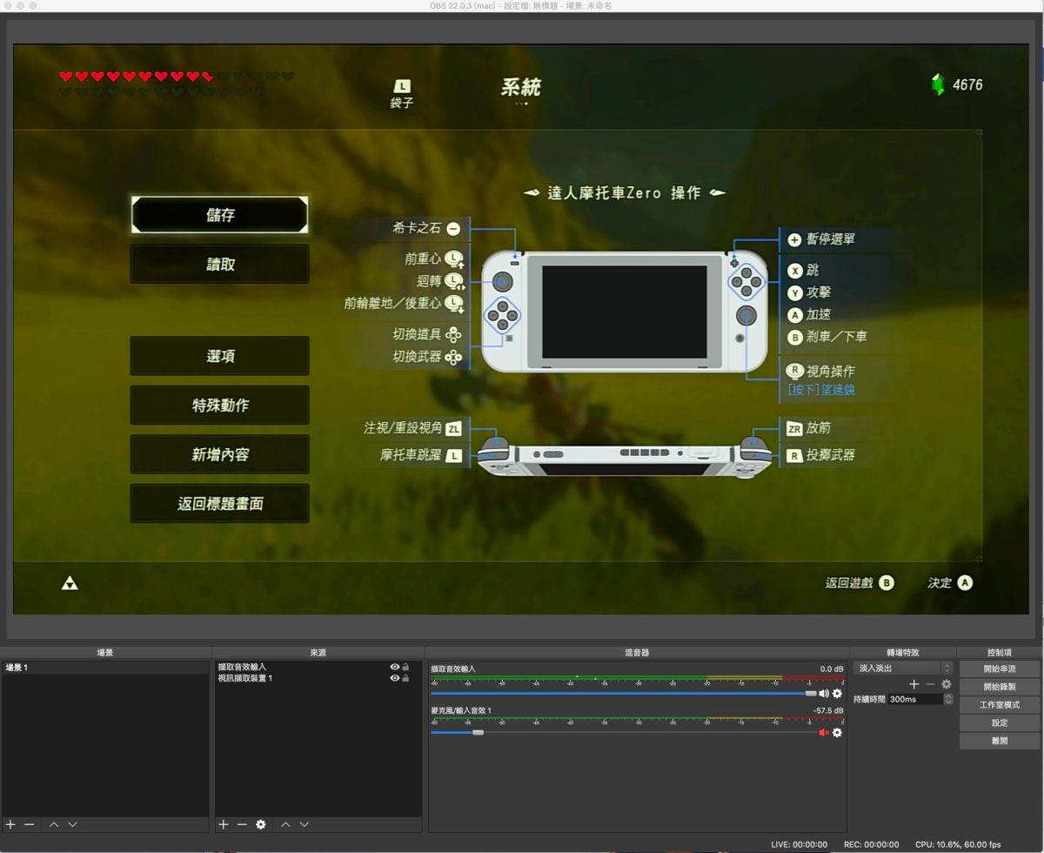Click the 持續時間 300ms stepper arrows
The image size is (1044, 853).
[x=947, y=699]
